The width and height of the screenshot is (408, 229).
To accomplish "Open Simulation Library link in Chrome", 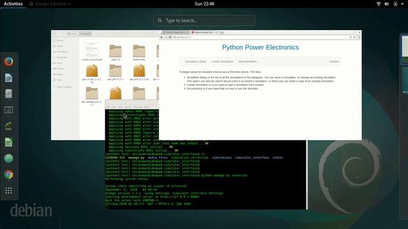I will tap(196, 62).
